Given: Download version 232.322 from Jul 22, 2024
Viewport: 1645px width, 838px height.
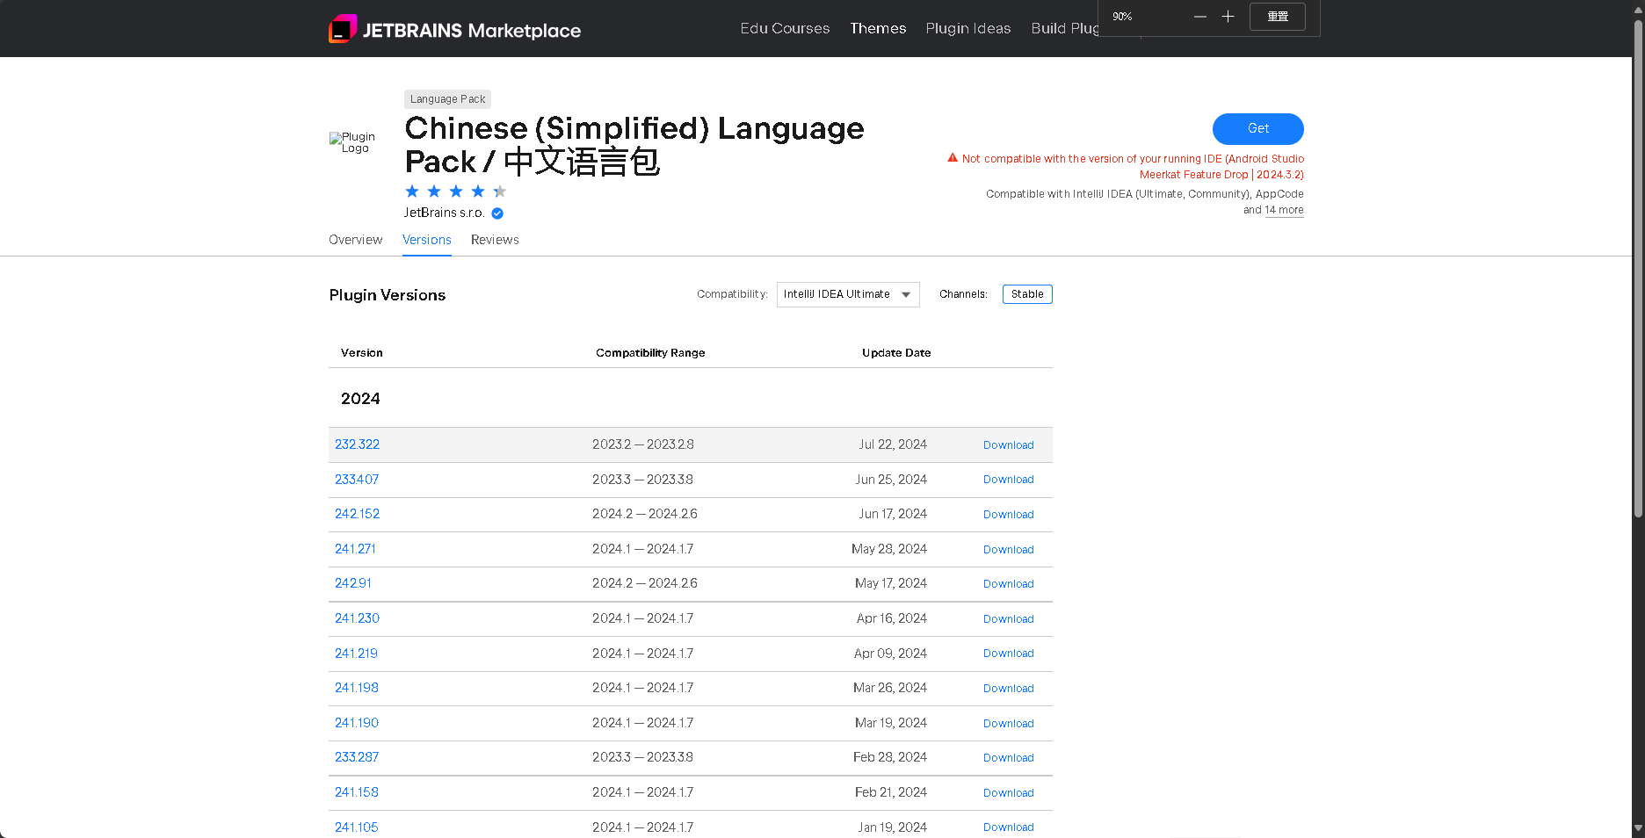Looking at the screenshot, I should [x=1008, y=445].
